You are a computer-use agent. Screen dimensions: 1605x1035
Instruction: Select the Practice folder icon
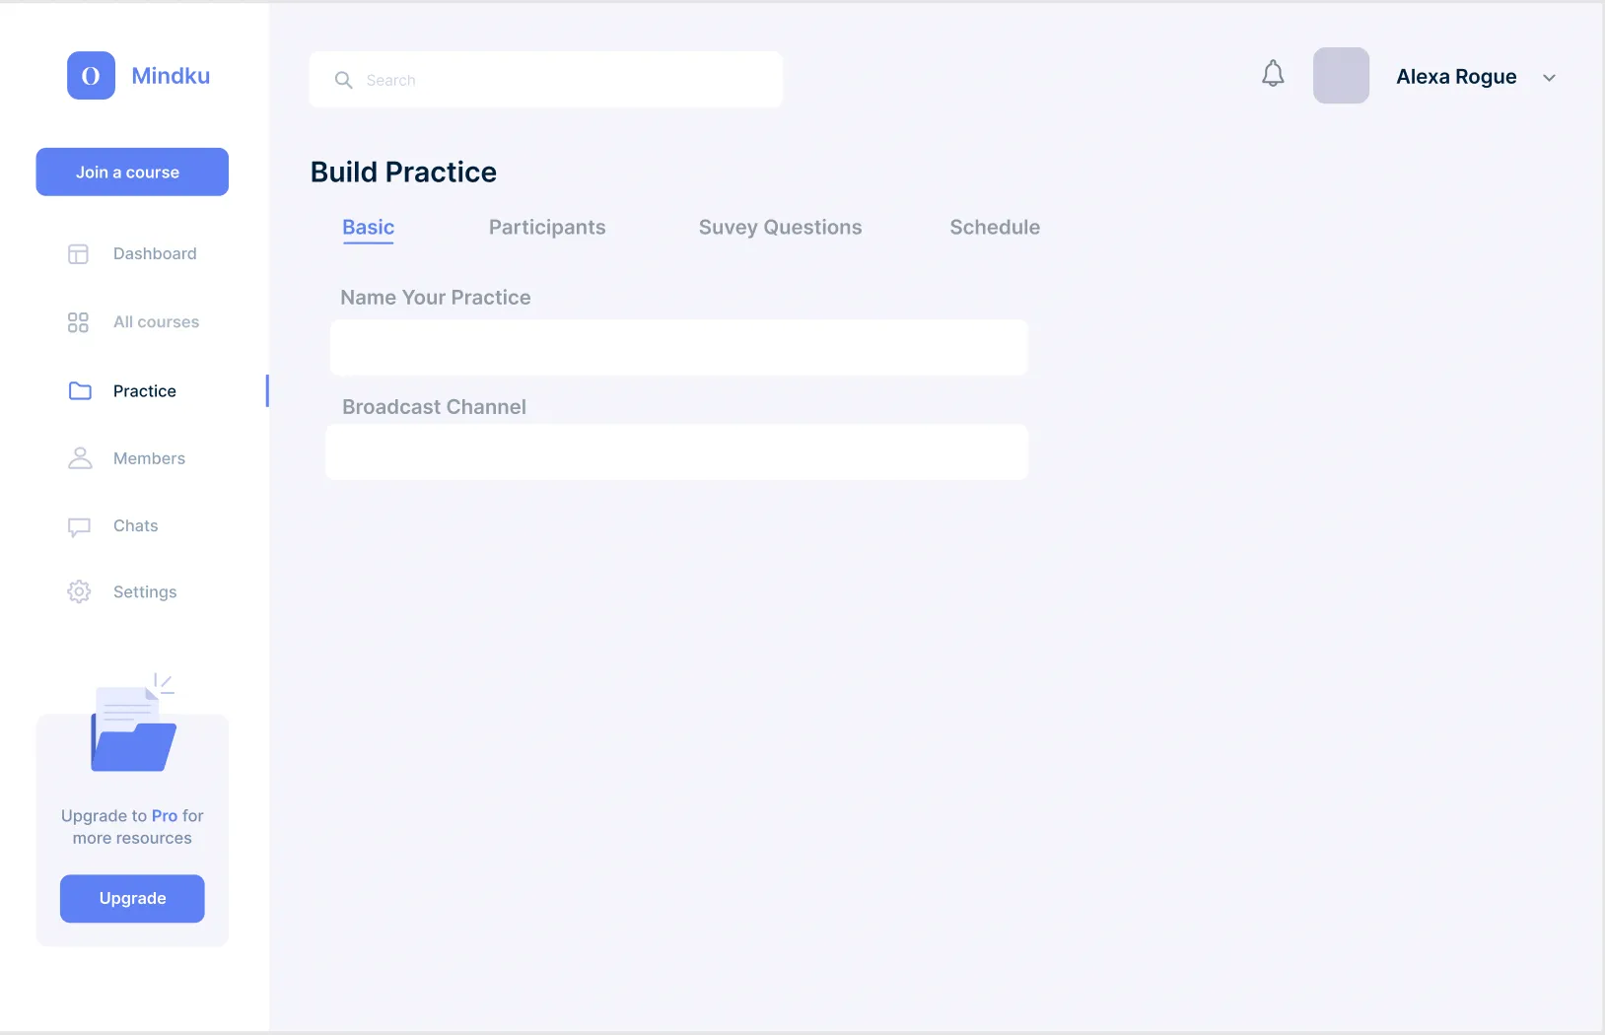point(79,390)
